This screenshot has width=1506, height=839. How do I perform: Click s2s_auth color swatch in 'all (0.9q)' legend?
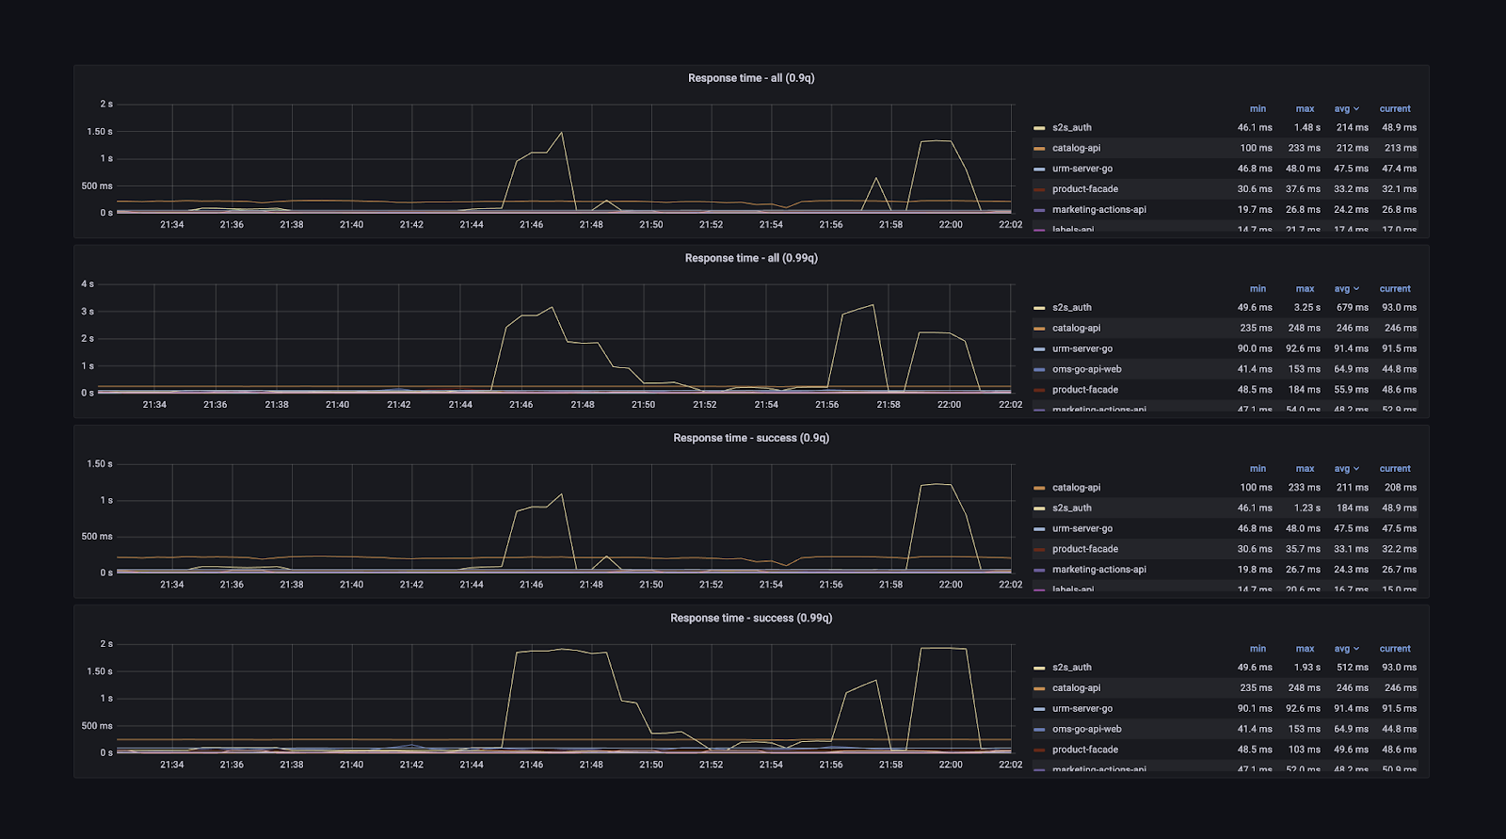click(x=1039, y=128)
